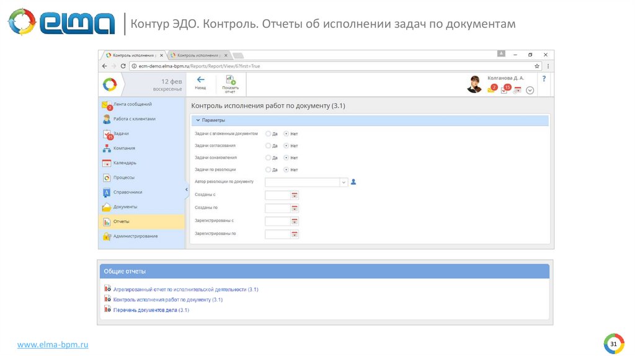The width and height of the screenshot is (635, 356).
Task: Open Агрегированный отчет по исполнительской деятельности link
Action: point(185,290)
